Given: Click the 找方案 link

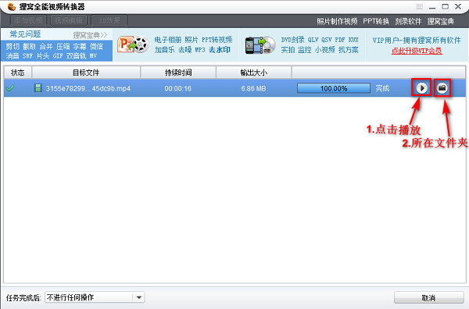Looking at the screenshot, I should [349, 50].
